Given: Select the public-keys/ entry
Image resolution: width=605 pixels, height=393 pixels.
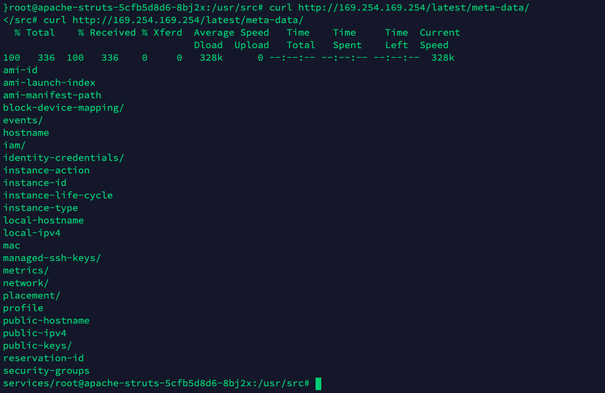Looking at the screenshot, I should 38,346.
